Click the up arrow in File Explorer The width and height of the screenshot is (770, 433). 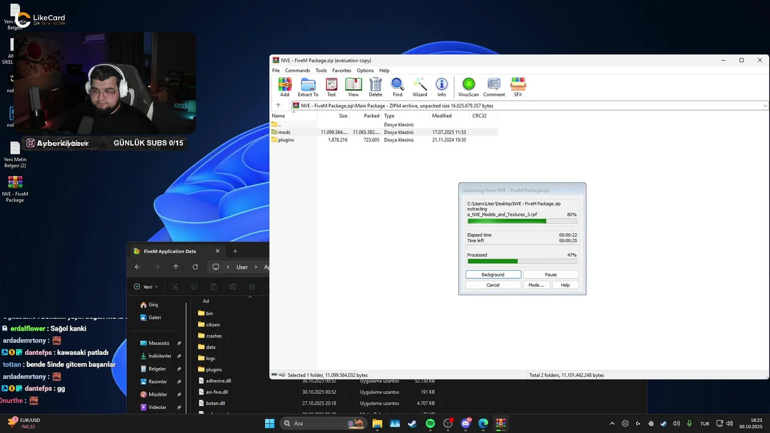point(176,267)
